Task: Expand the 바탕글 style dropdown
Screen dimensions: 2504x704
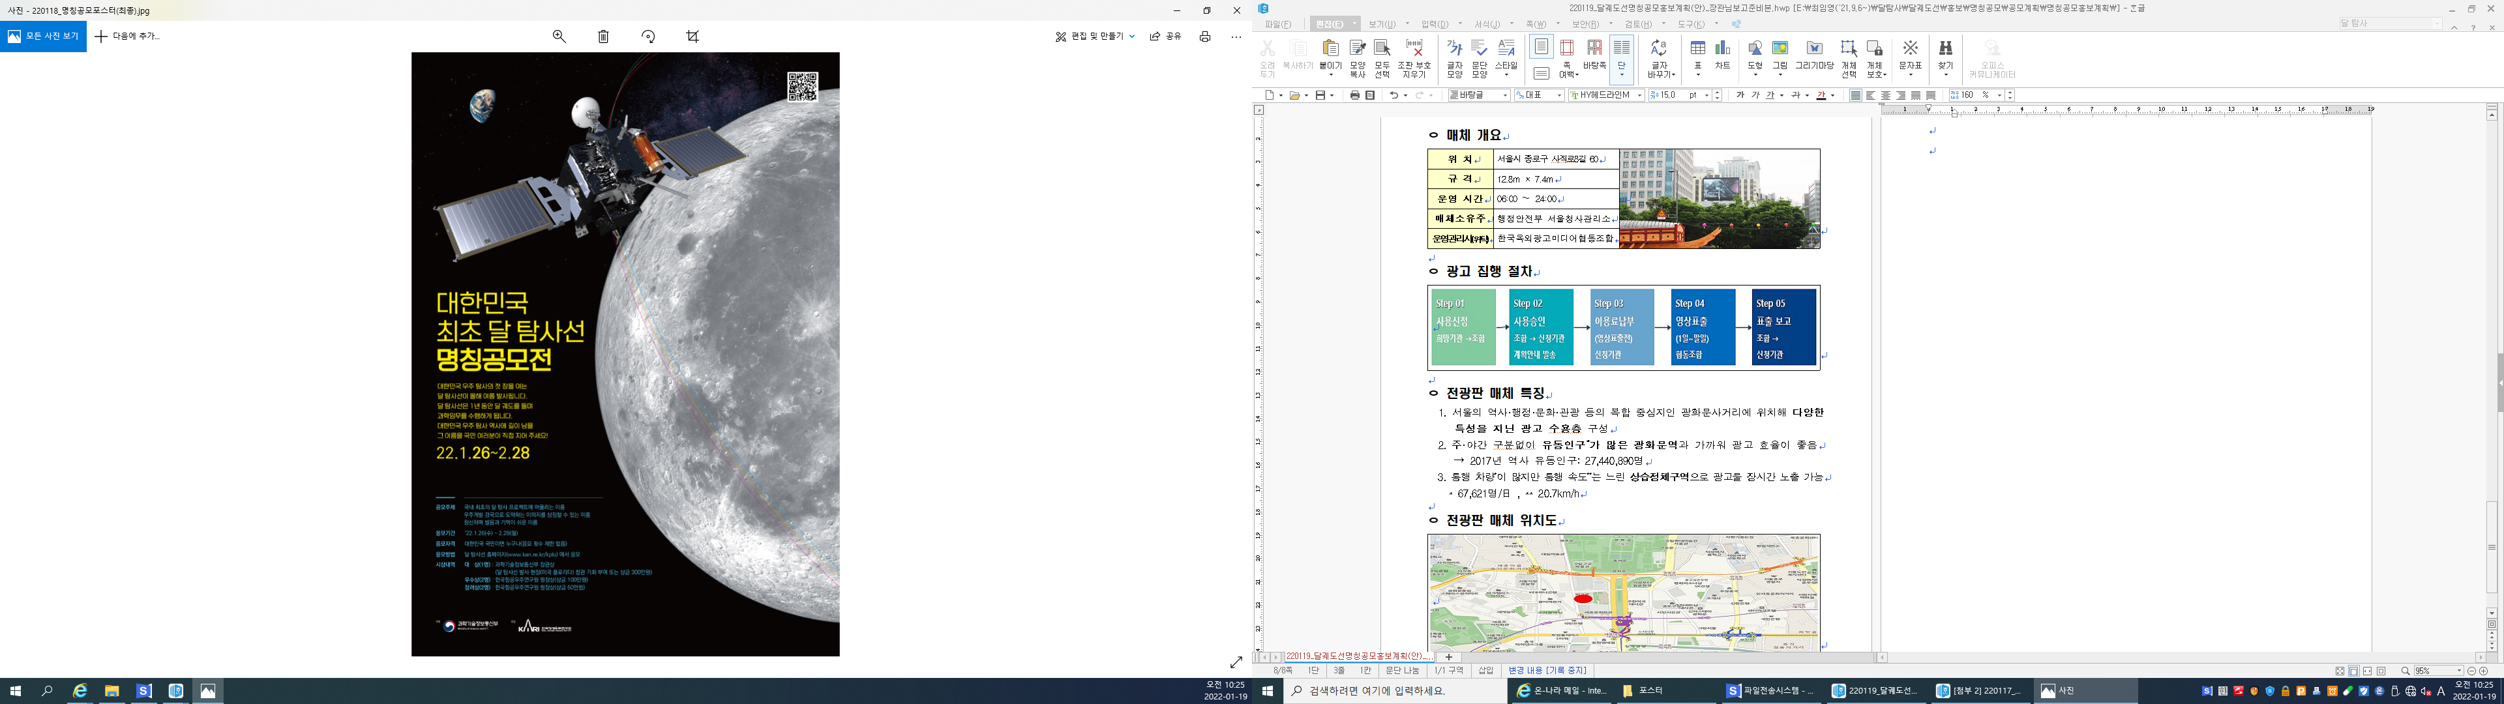Action: click(x=1505, y=95)
